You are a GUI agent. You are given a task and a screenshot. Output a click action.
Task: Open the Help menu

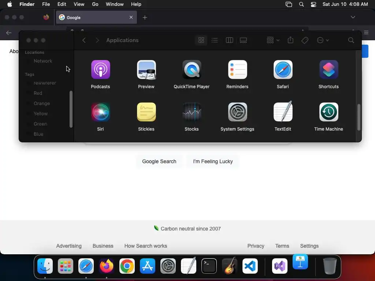point(136,4)
